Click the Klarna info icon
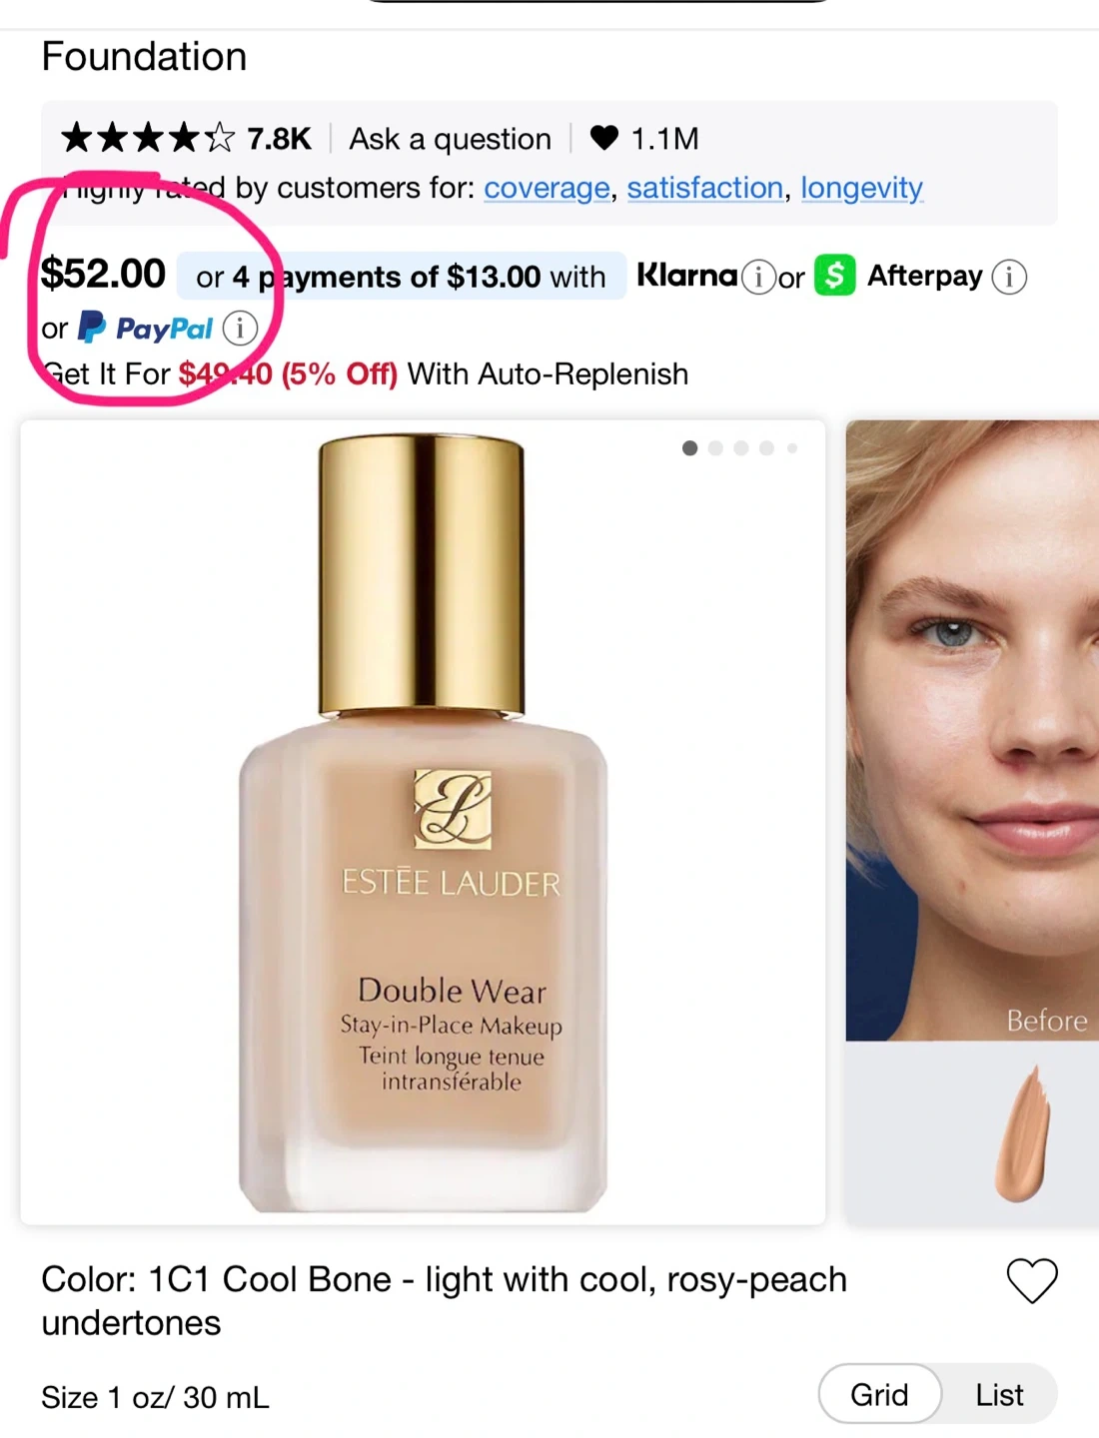The height and width of the screenshot is (1438, 1099). click(759, 277)
